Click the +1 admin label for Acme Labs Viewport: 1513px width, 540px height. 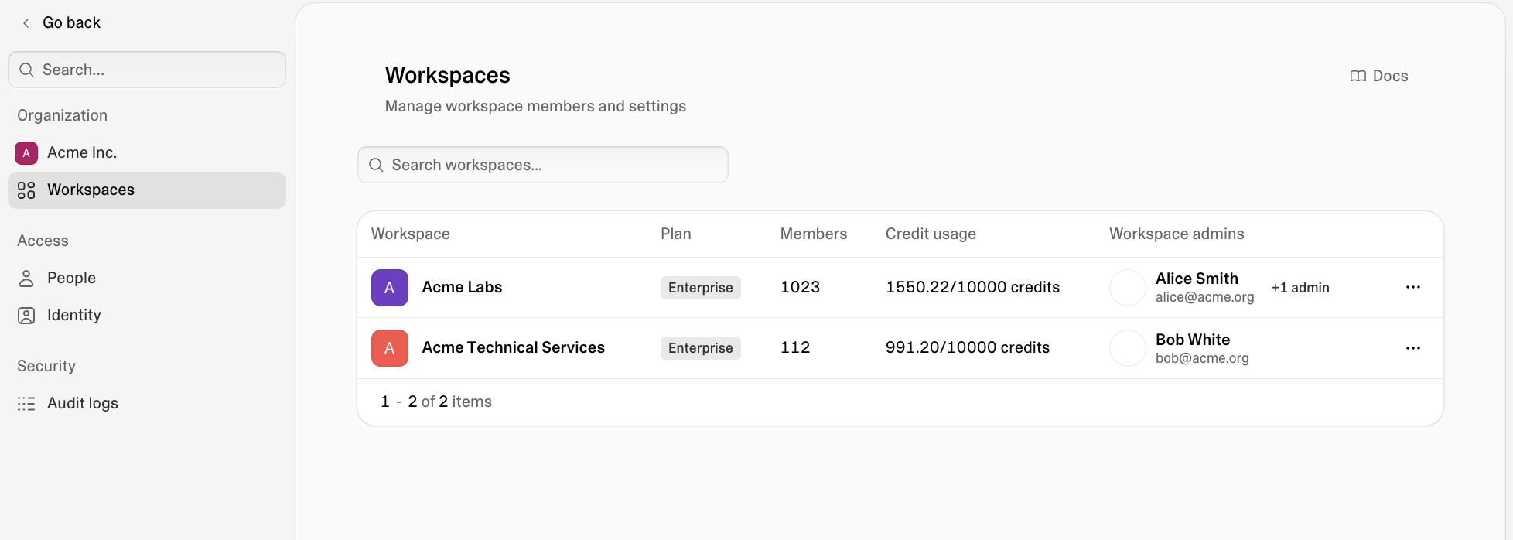tap(1300, 288)
